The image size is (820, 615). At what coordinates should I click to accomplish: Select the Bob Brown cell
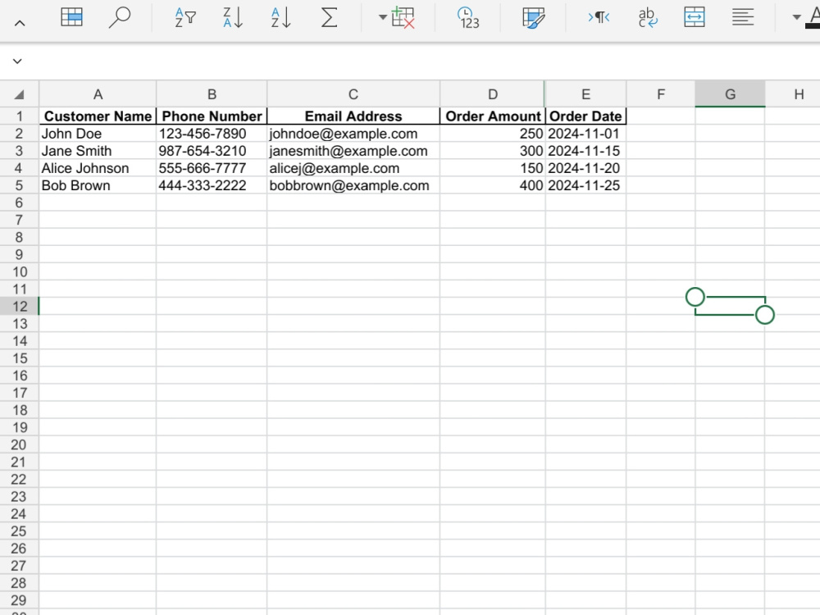coord(98,185)
